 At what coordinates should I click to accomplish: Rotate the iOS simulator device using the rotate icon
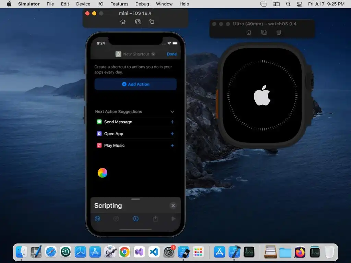(x=152, y=22)
